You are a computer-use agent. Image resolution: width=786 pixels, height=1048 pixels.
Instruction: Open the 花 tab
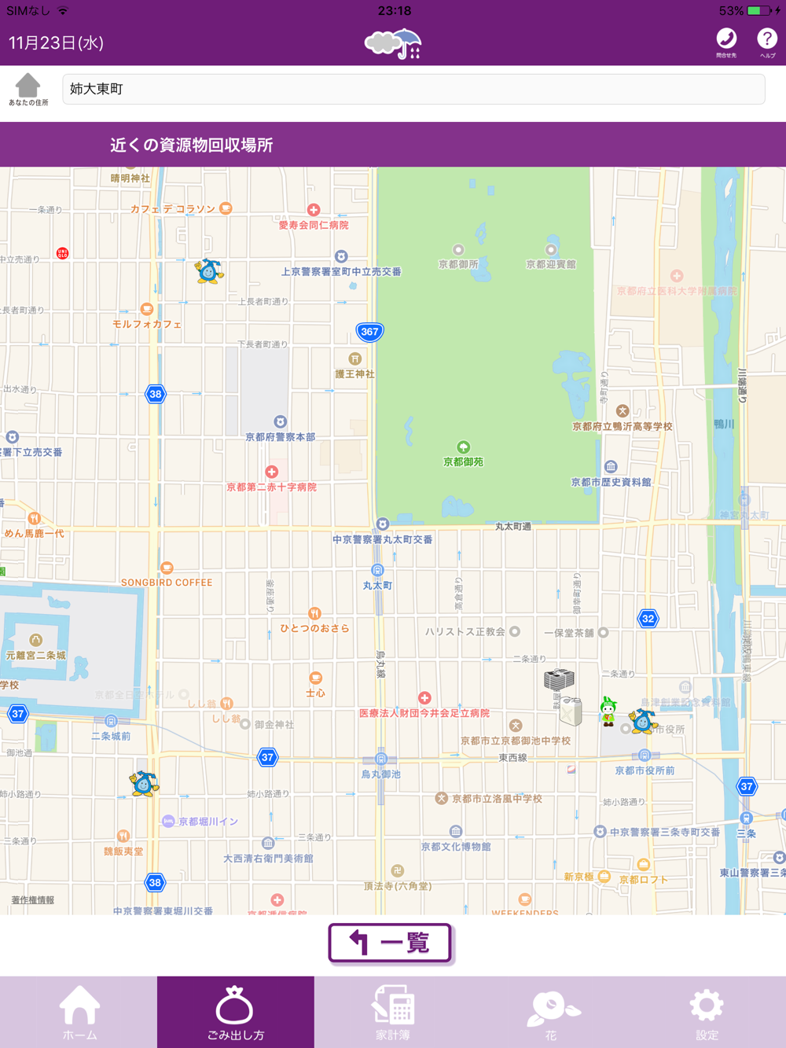(x=550, y=1013)
